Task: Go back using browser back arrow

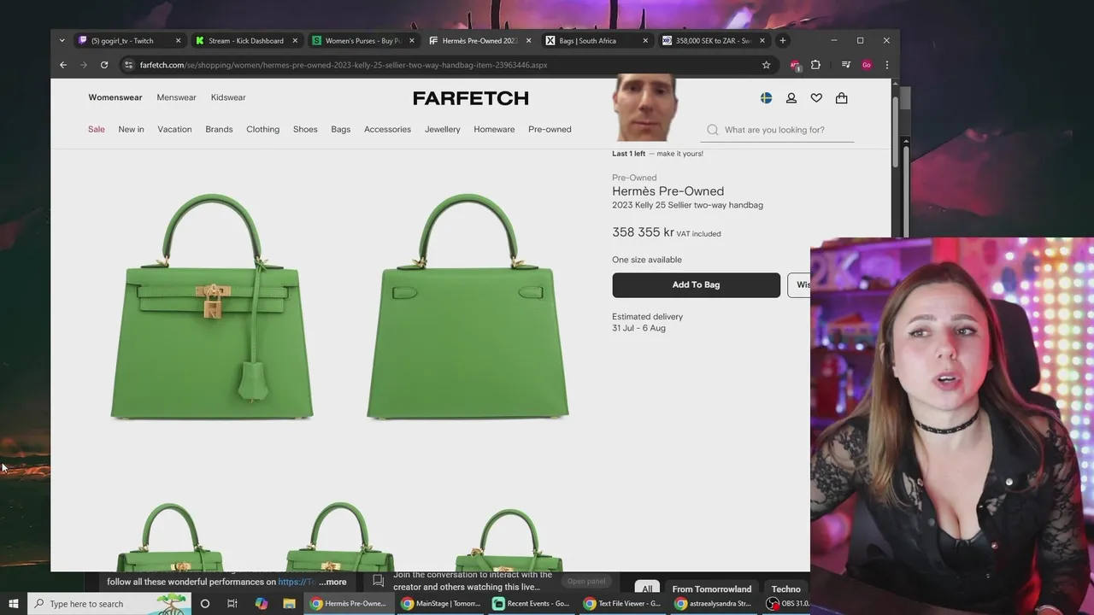Action: pyautogui.click(x=63, y=65)
